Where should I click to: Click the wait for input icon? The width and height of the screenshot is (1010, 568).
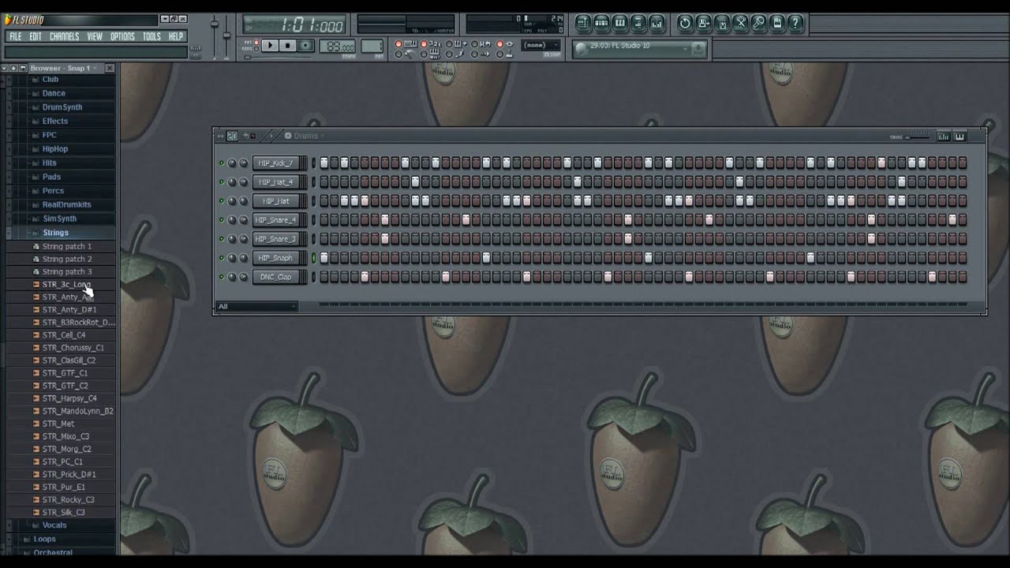pos(435,54)
